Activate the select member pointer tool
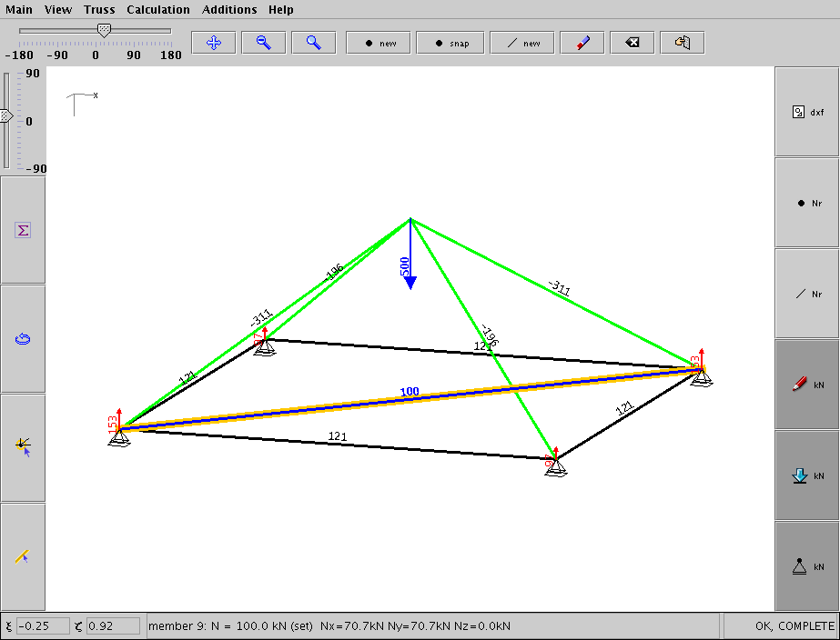 pos(23,556)
